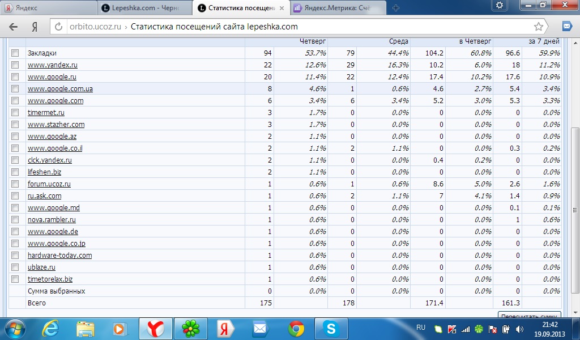Open the ublaze.ru link

pos(41,267)
